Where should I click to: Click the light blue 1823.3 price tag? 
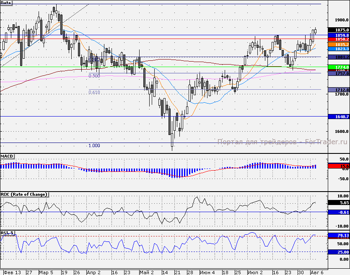coord(339,49)
